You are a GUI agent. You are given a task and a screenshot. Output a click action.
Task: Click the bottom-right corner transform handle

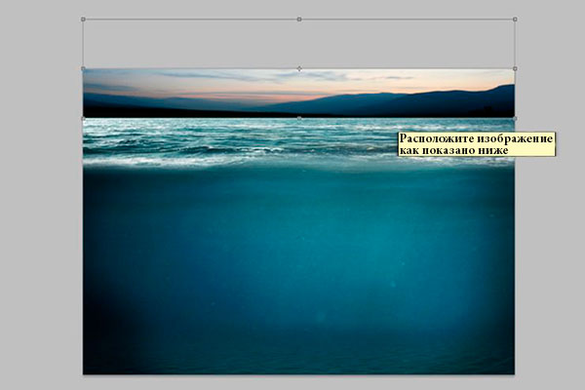click(515, 118)
